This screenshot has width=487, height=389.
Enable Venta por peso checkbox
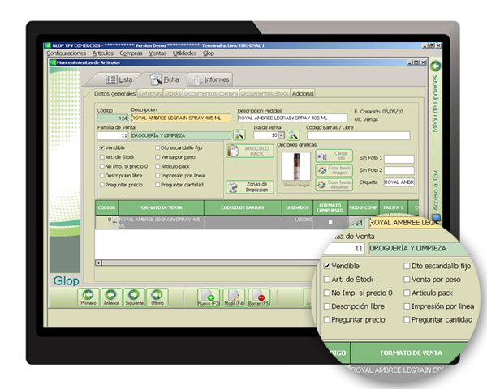tap(157, 157)
